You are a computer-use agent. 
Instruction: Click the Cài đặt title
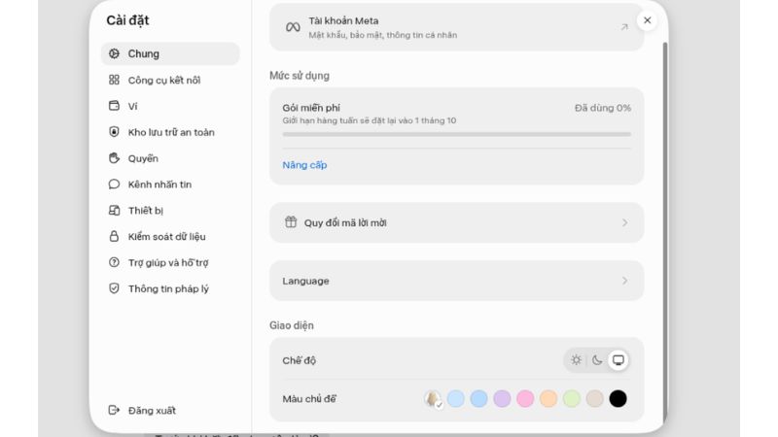(x=127, y=20)
